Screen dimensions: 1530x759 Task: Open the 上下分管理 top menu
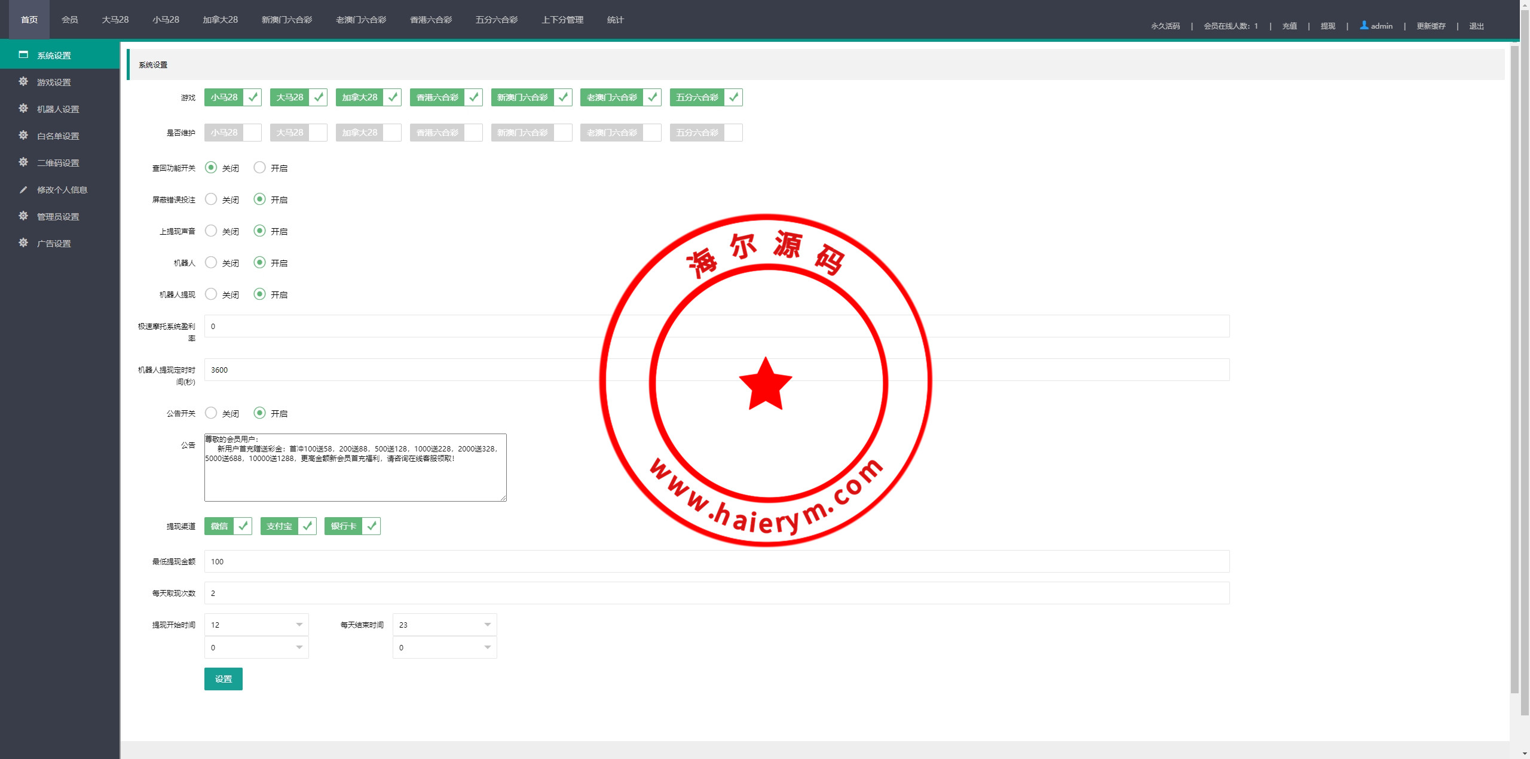coord(562,20)
